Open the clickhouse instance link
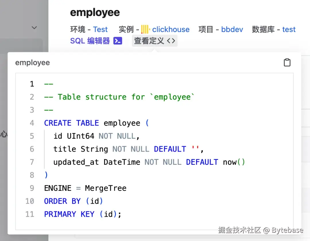The image size is (310, 241). tap(171, 30)
